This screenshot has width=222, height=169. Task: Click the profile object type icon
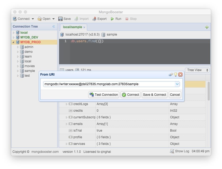(x=70, y=137)
